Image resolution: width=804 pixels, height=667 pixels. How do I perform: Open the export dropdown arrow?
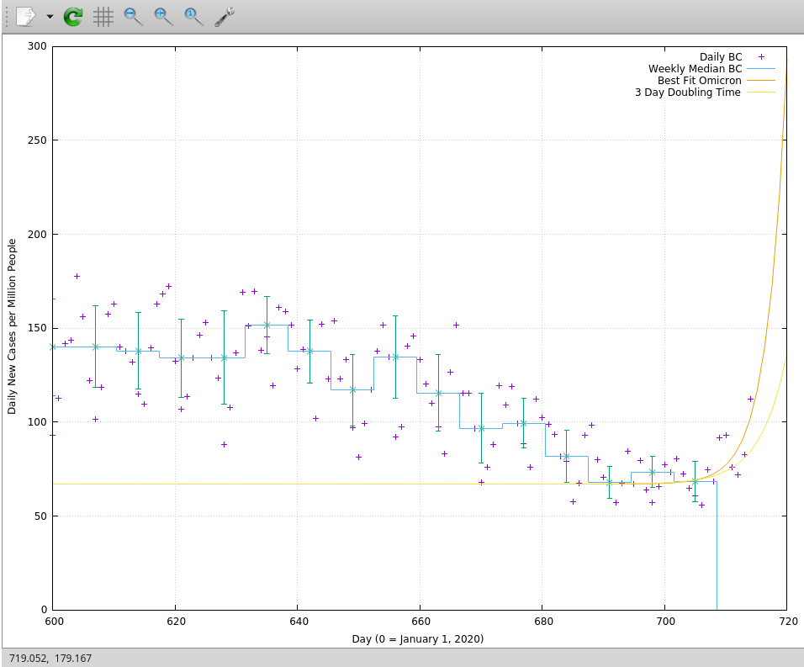pos(50,17)
